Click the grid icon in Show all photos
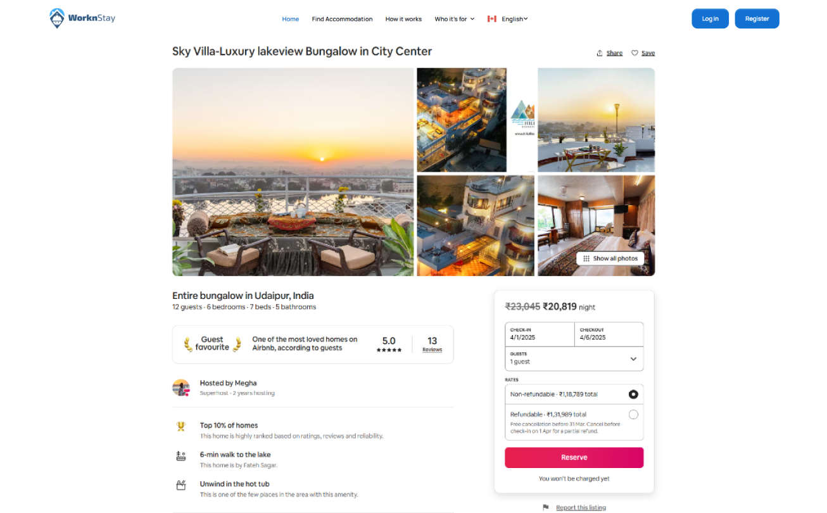827x513 pixels. [586, 258]
